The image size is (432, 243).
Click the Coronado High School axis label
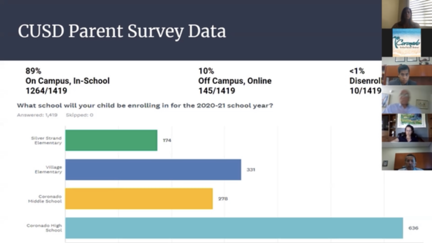[x=44, y=228]
